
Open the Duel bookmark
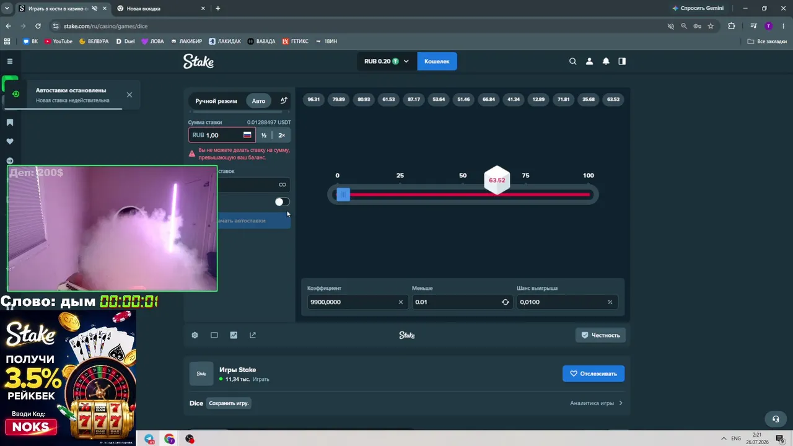(125, 42)
